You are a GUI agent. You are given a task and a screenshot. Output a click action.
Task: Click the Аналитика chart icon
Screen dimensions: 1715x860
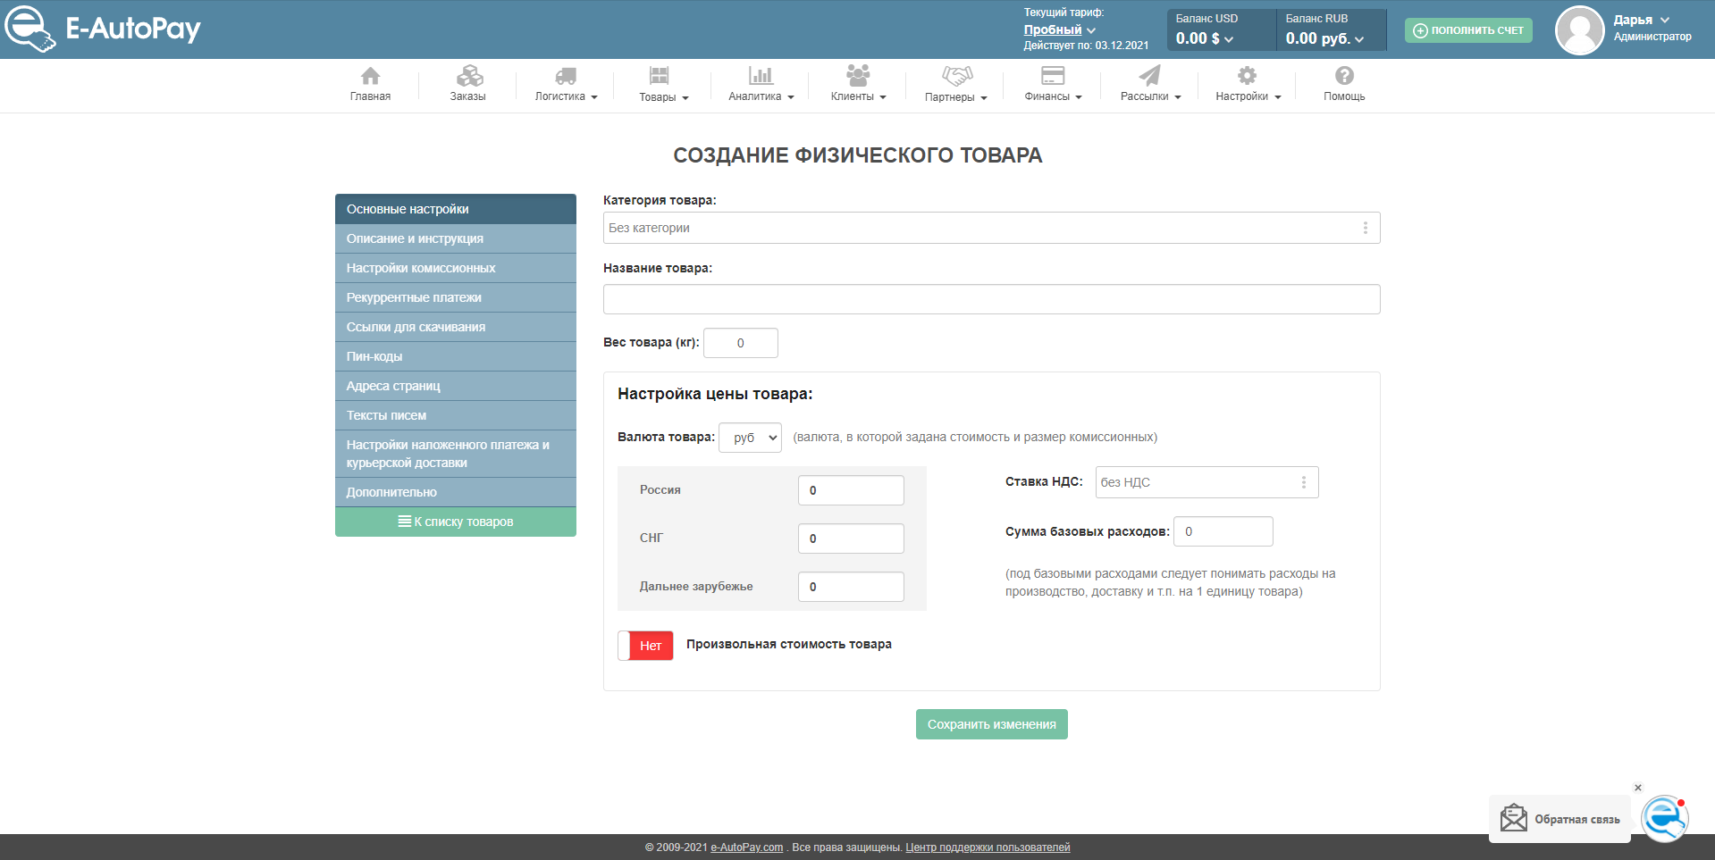[761, 76]
